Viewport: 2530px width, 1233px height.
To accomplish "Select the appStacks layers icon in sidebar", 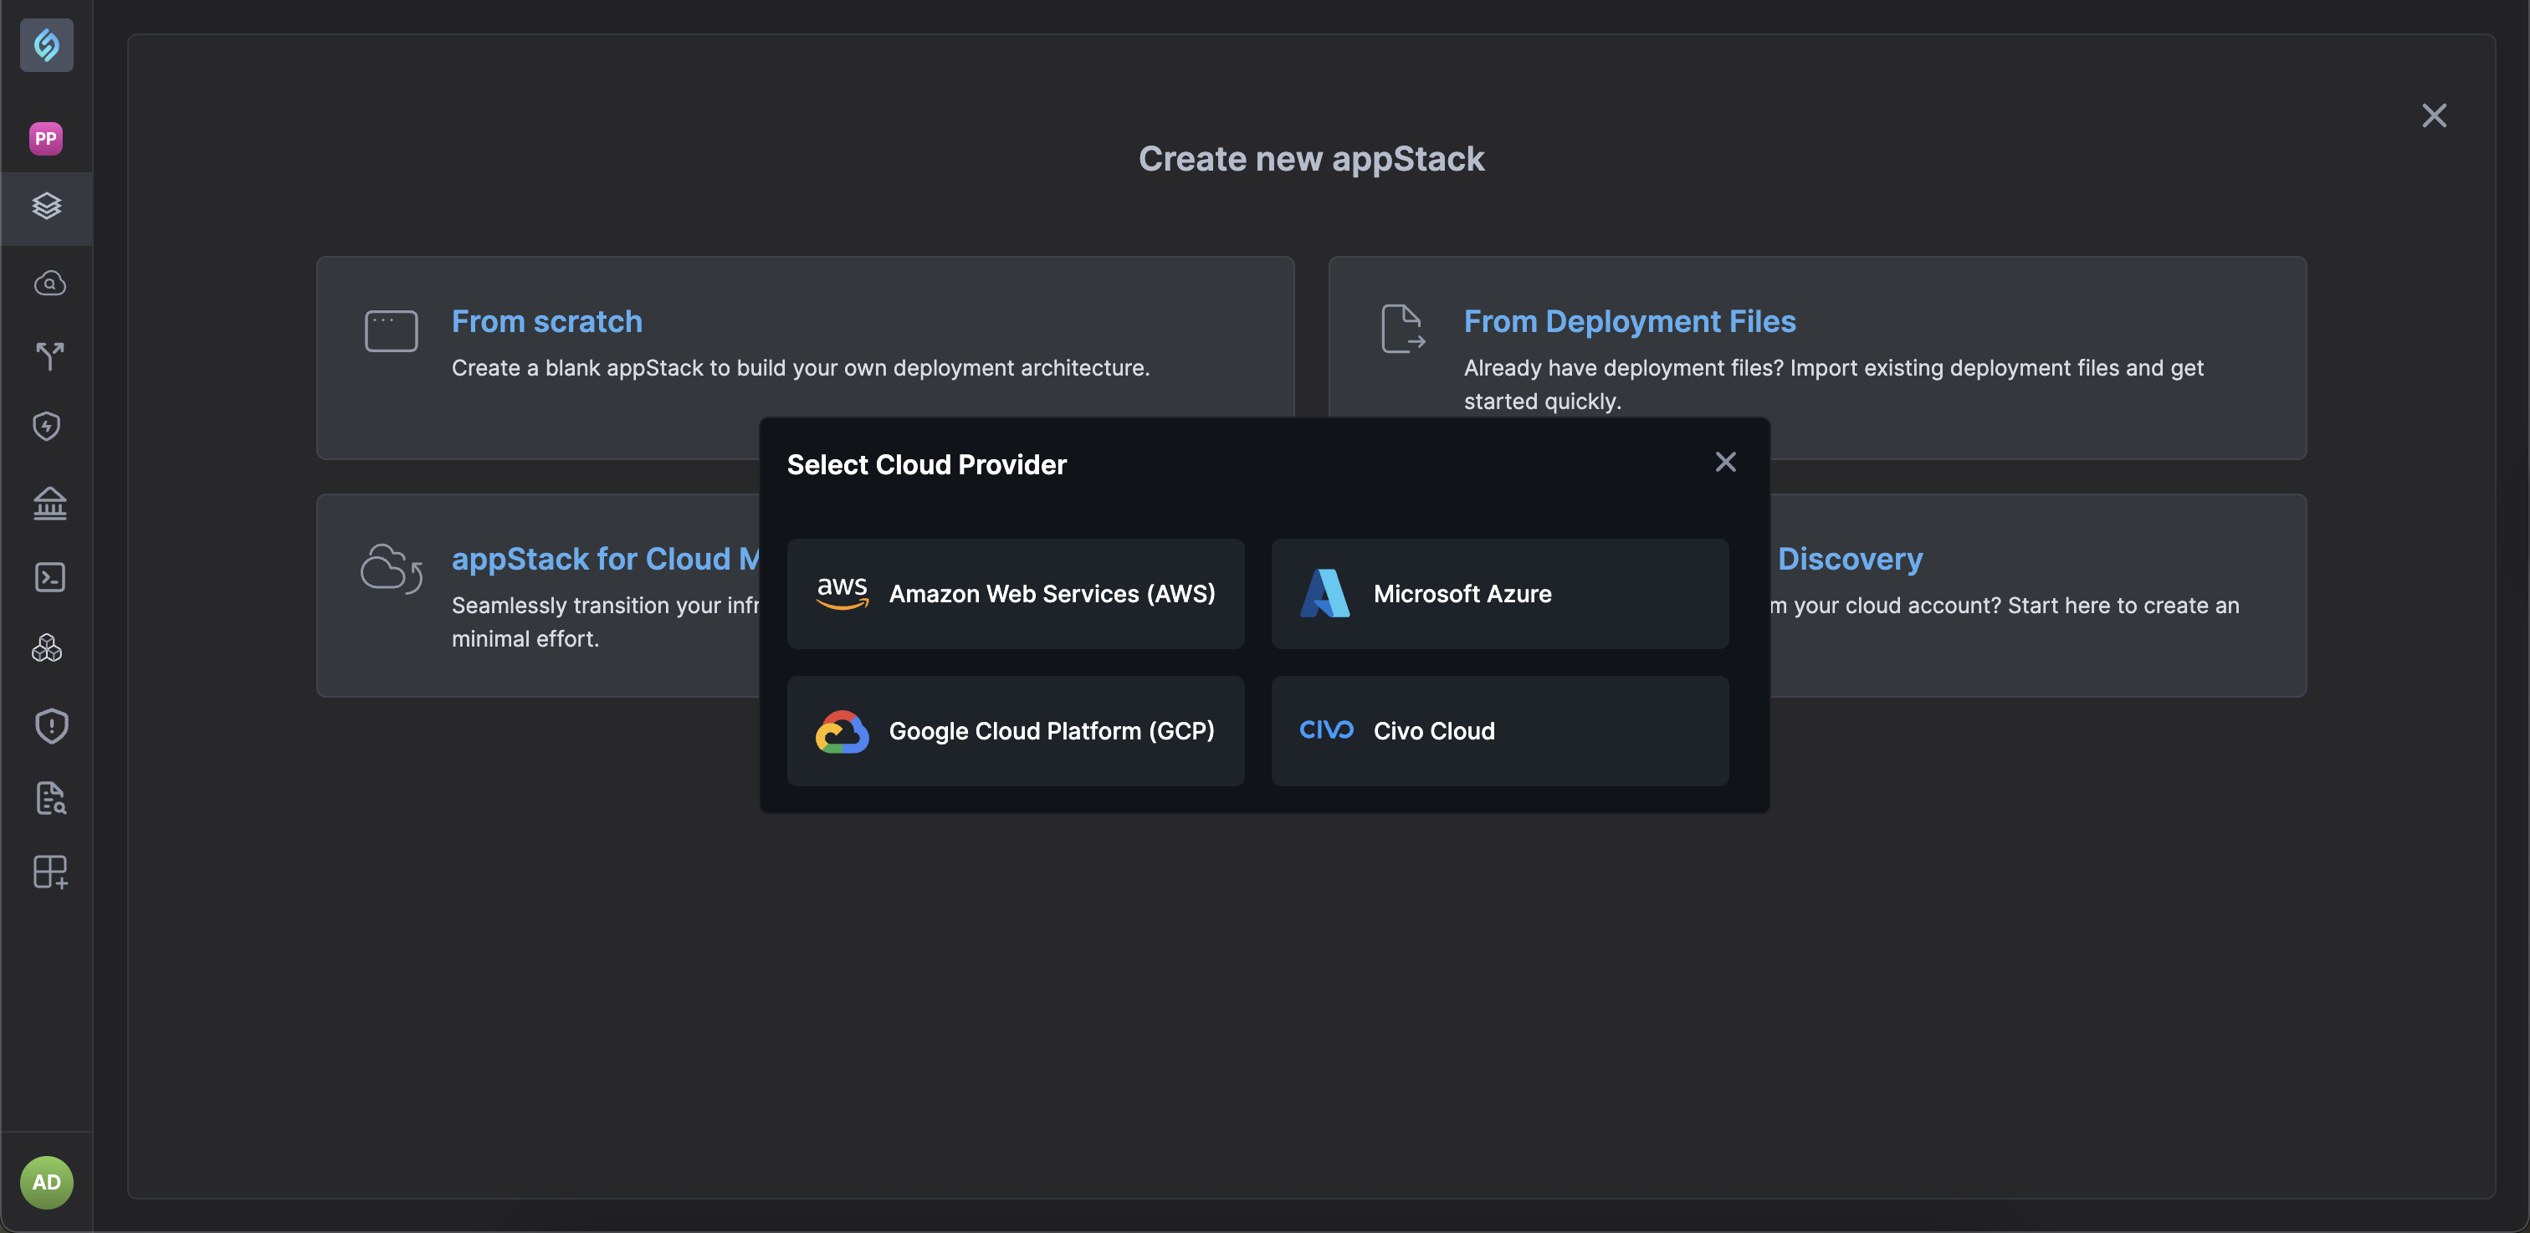I will [x=46, y=207].
